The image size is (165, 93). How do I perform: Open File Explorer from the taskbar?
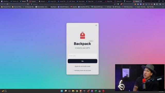(73, 91)
